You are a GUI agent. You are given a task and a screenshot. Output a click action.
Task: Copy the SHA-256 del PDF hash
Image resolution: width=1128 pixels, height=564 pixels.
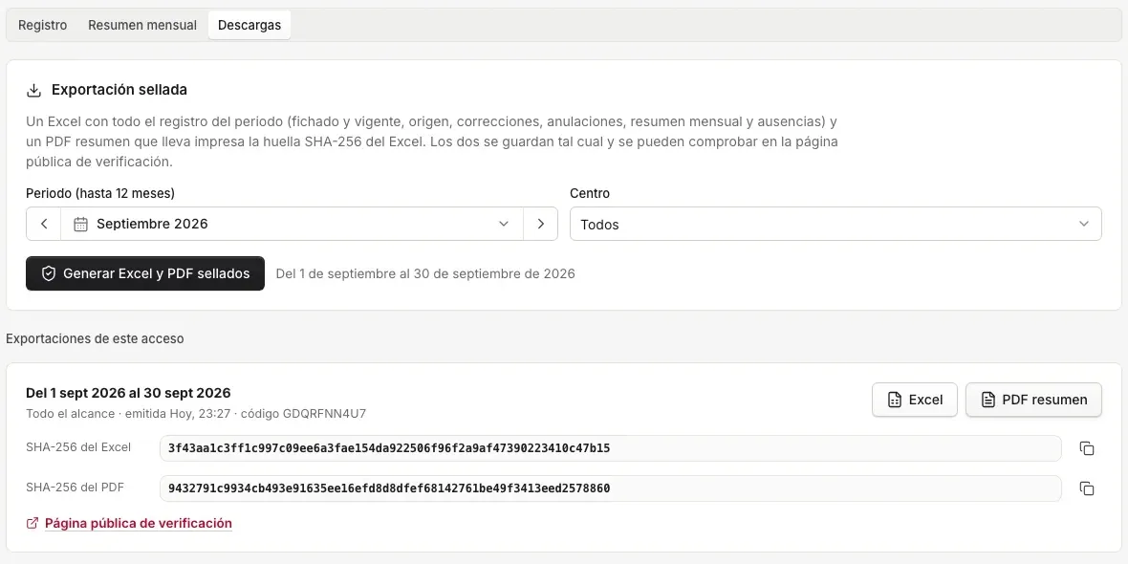1086,488
